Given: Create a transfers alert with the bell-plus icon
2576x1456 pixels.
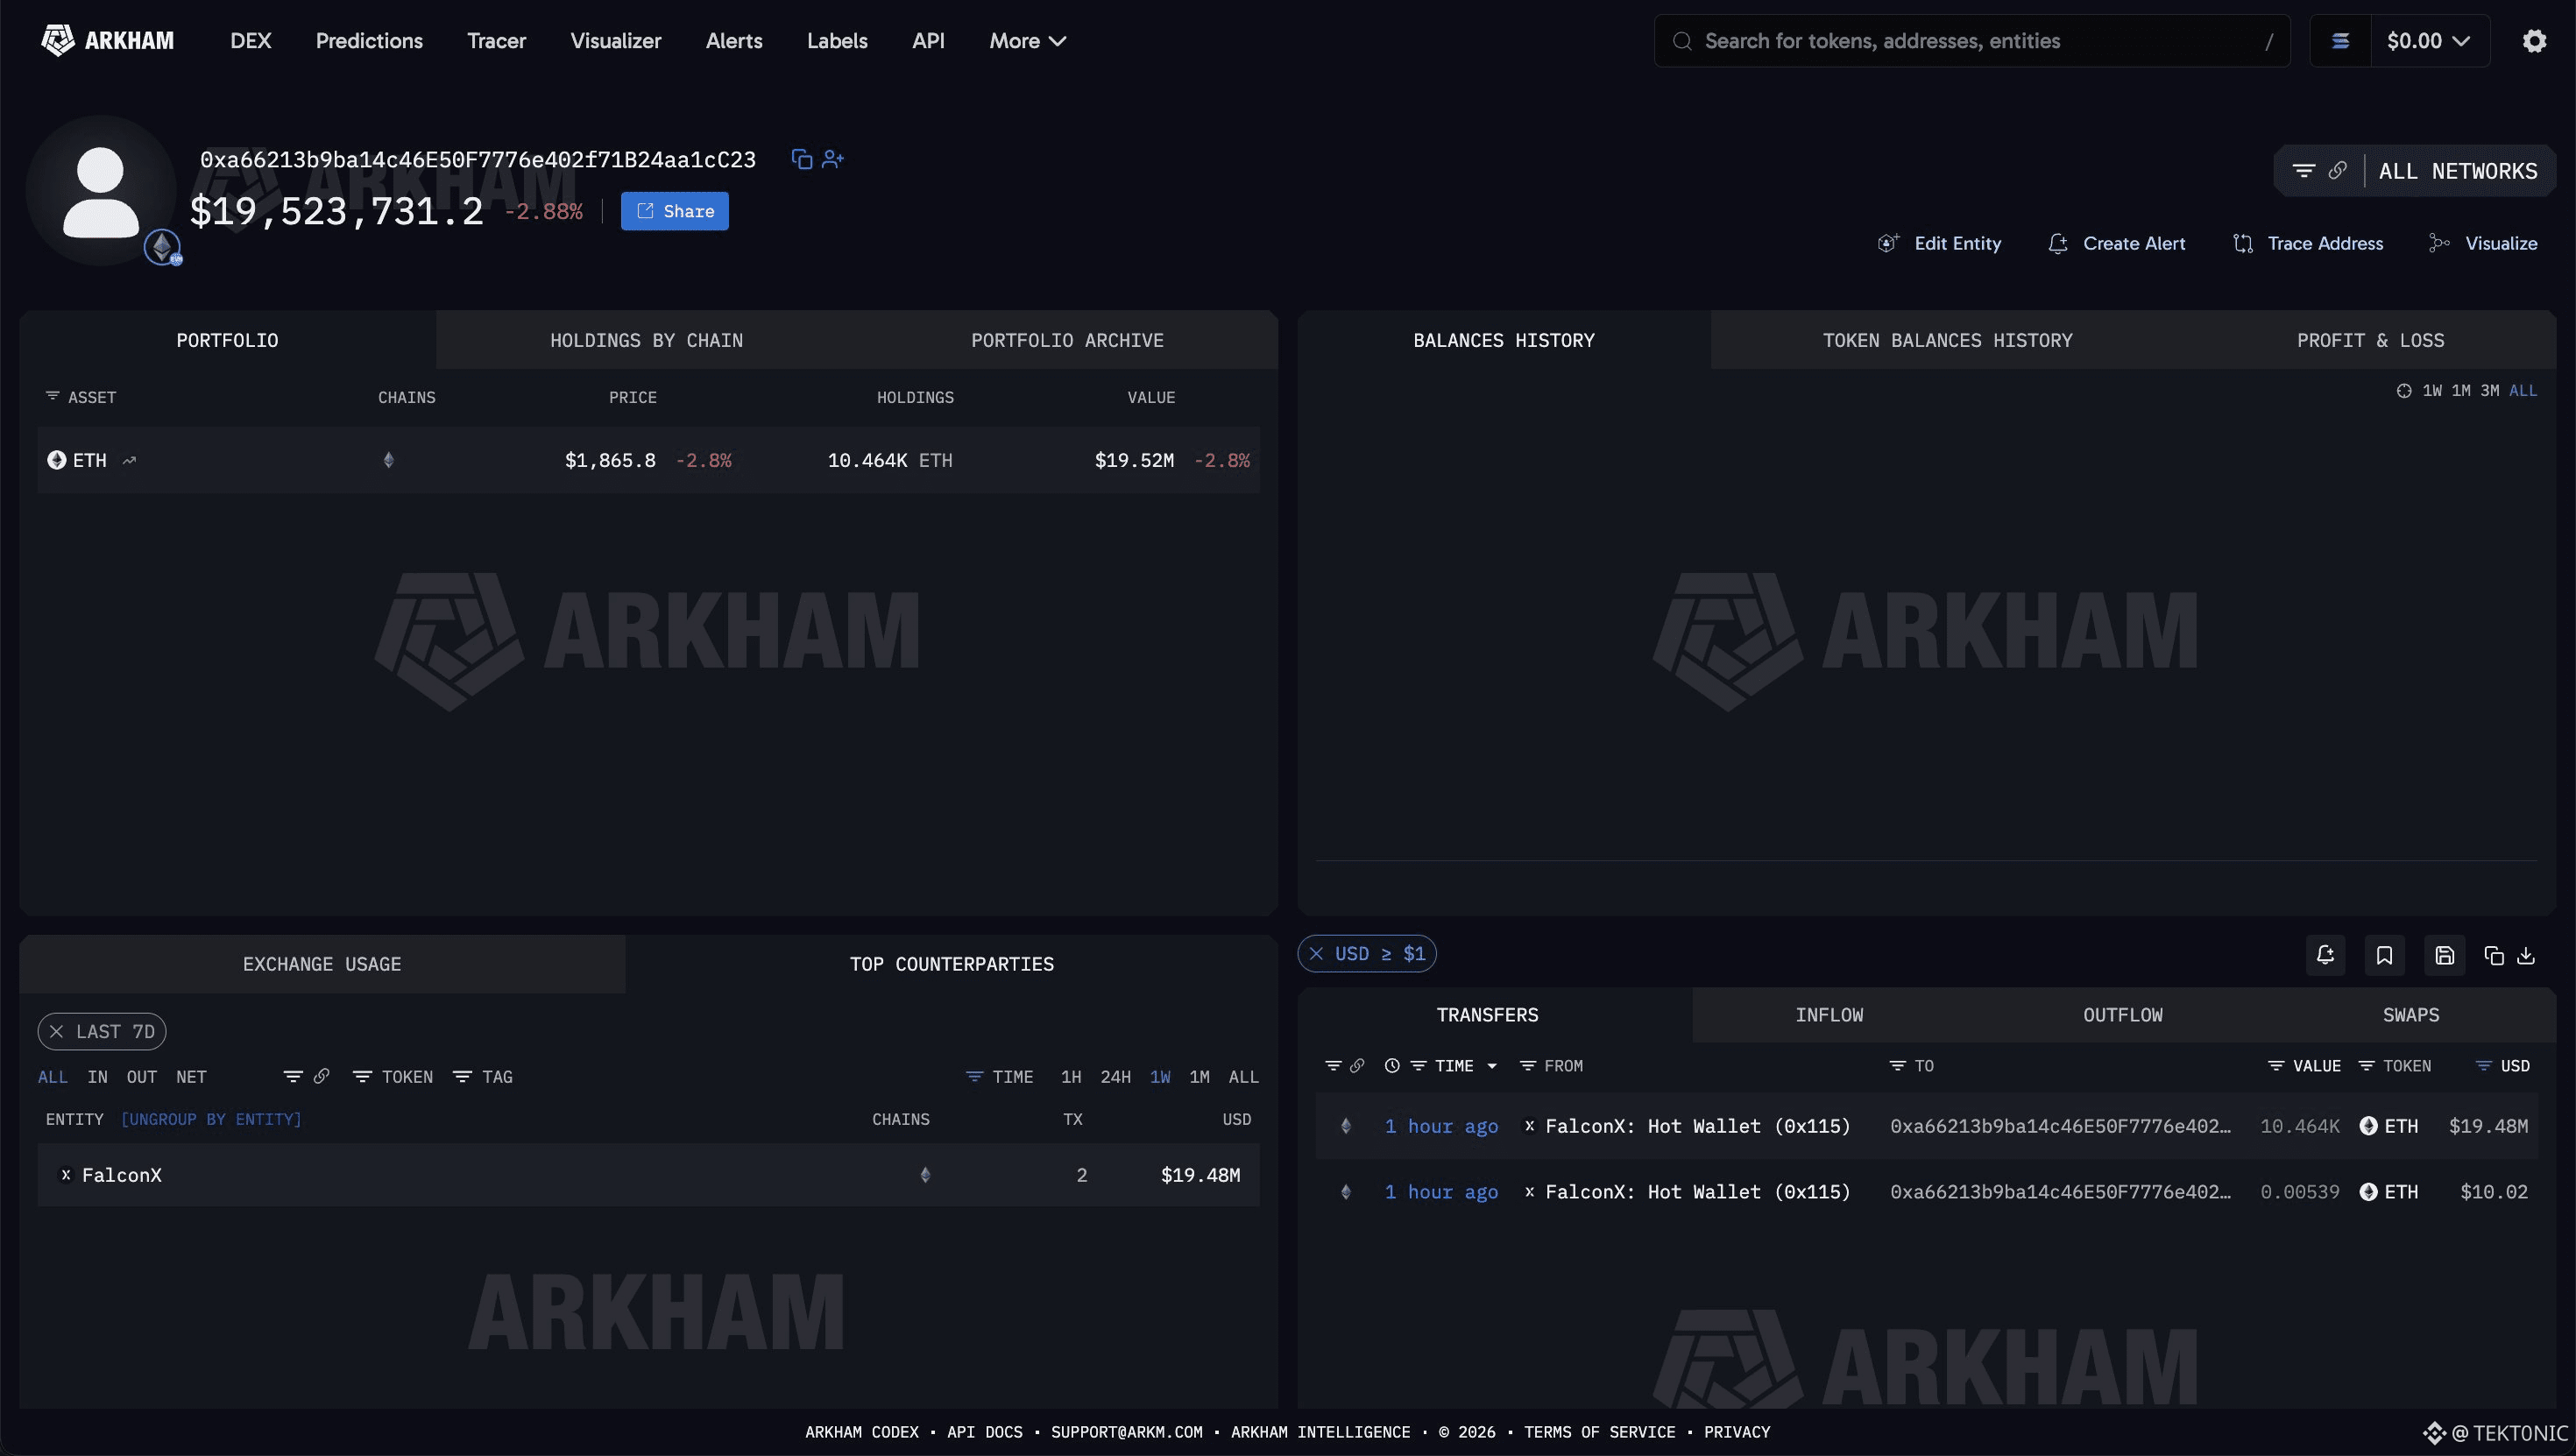Looking at the screenshot, I should click(x=2326, y=955).
